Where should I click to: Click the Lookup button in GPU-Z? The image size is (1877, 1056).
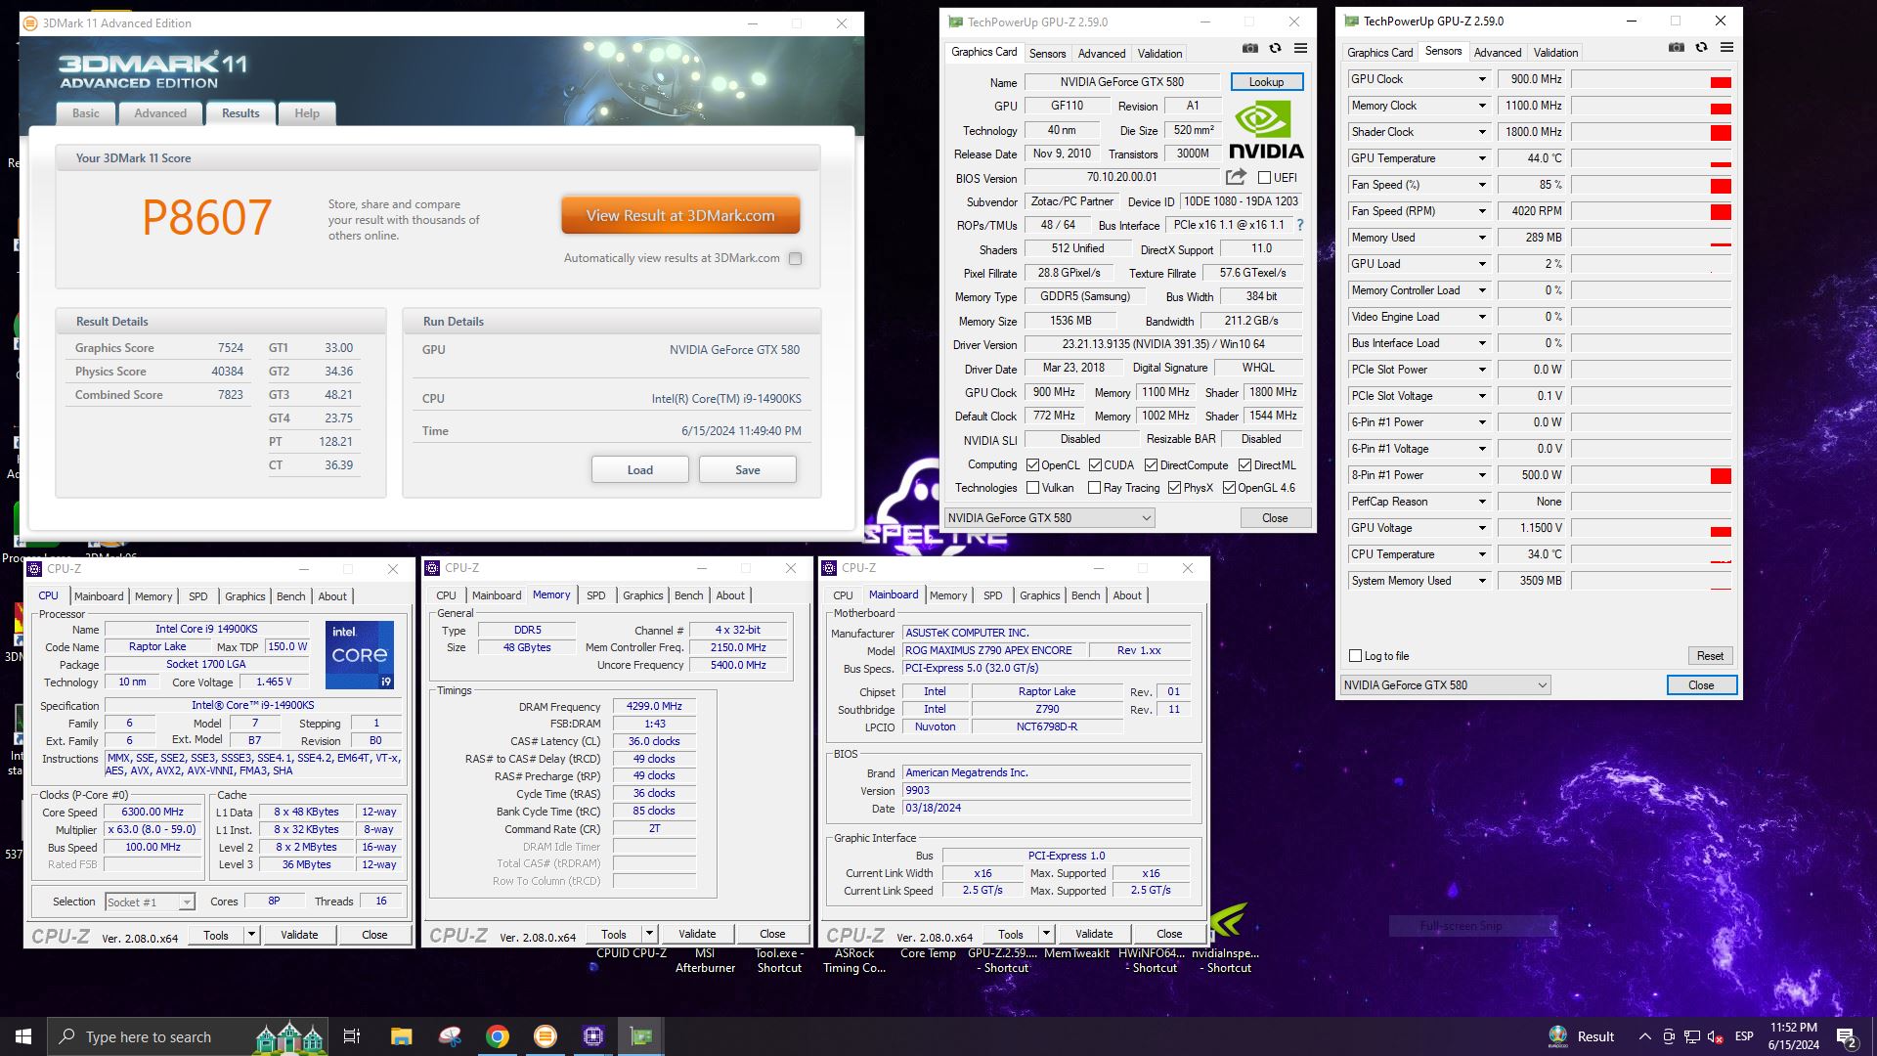[1266, 82]
